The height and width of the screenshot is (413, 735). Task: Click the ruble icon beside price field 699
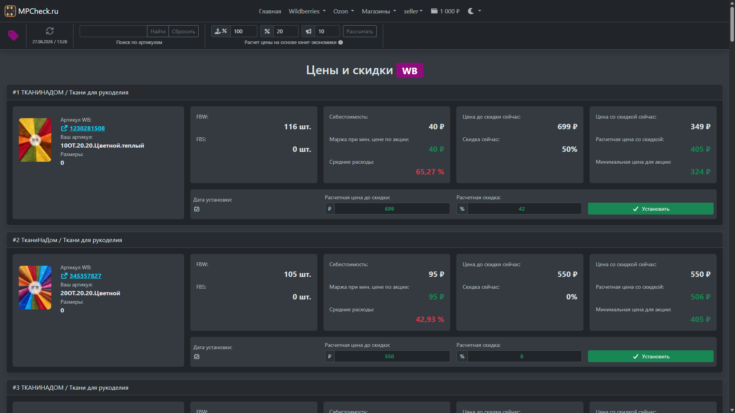330,209
